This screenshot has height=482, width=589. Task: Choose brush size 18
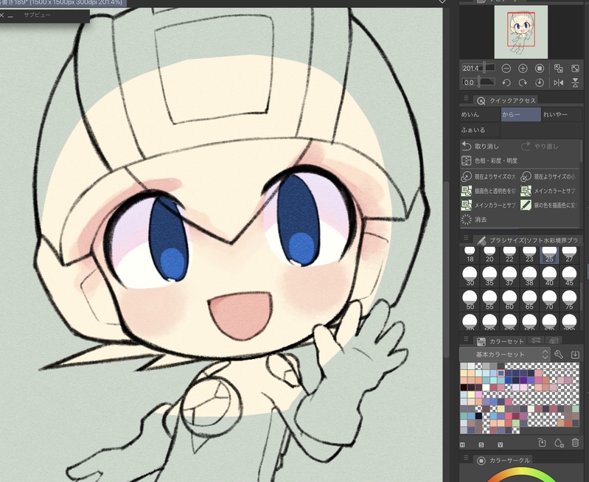pos(470,254)
